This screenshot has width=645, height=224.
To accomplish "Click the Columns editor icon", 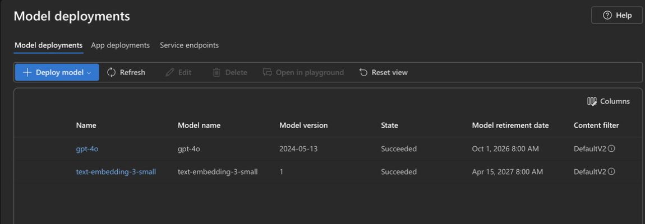I will coord(592,101).
